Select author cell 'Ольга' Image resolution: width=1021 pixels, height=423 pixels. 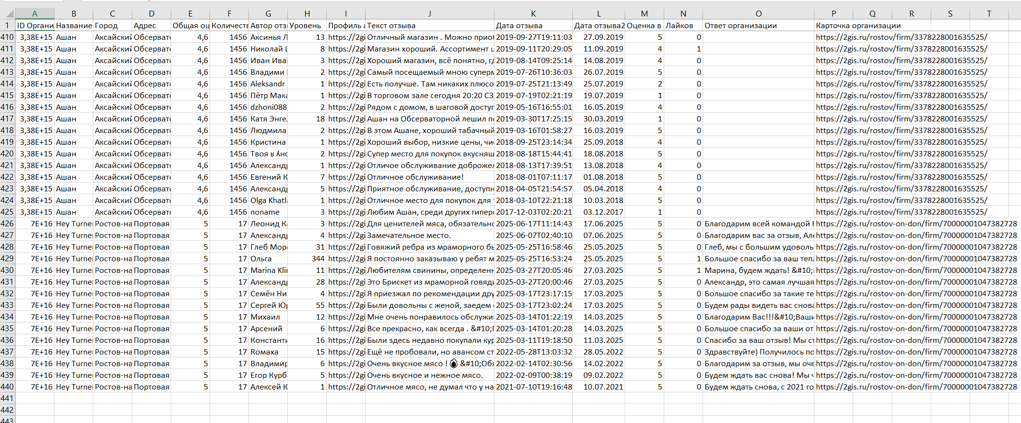click(x=268, y=258)
